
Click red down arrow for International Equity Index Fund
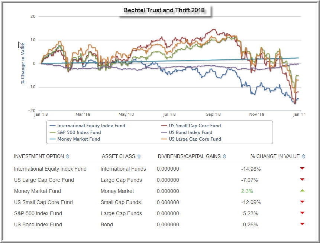click(302, 168)
